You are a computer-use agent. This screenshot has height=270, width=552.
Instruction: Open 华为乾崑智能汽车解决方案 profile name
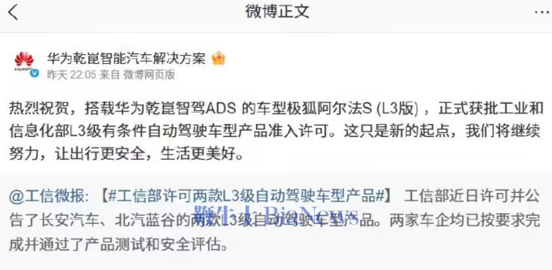click(x=126, y=58)
